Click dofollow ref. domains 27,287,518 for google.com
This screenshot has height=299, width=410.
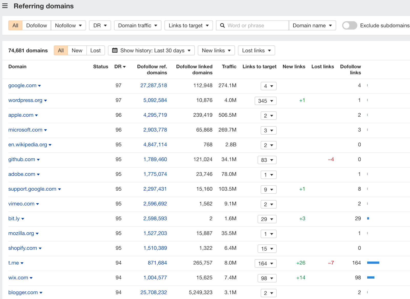pyautogui.click(x=153, y=85)
